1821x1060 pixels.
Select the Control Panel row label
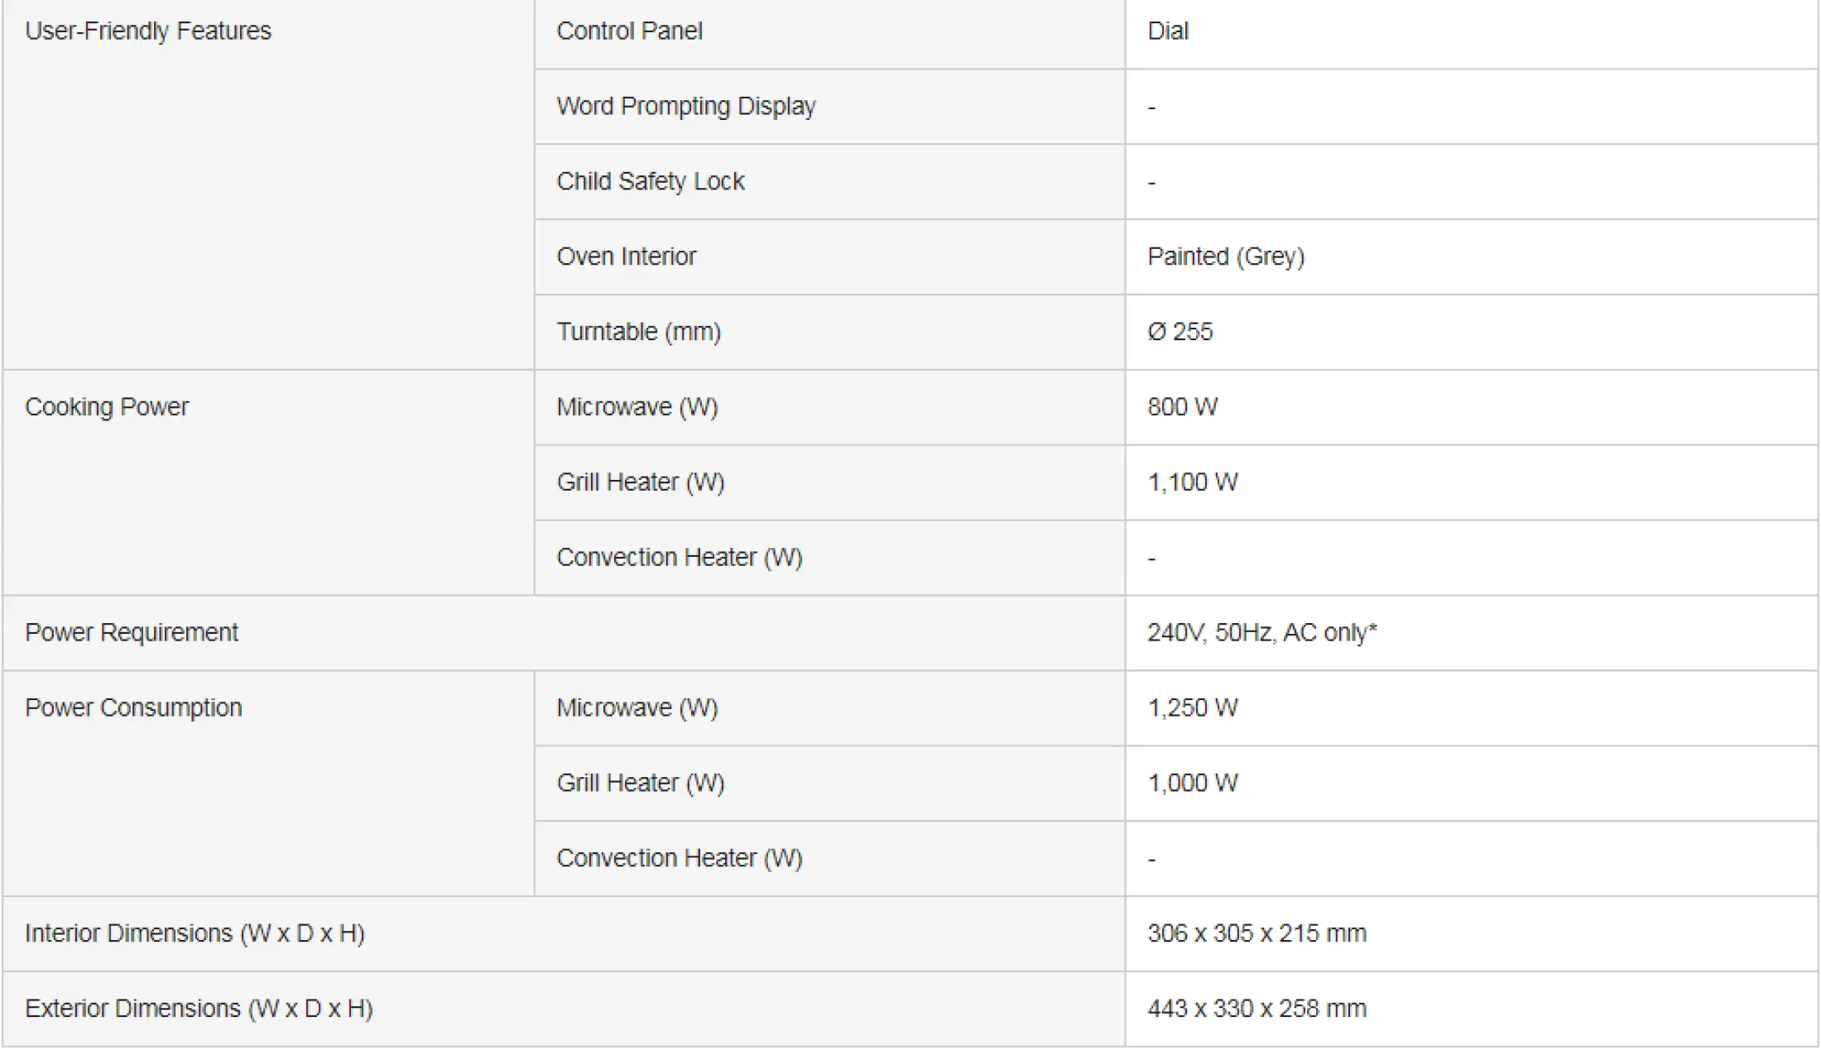coord(629,31)
